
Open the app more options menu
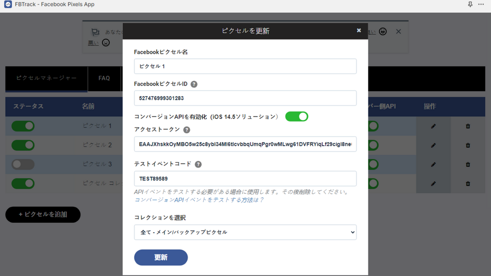pos(481,5)
